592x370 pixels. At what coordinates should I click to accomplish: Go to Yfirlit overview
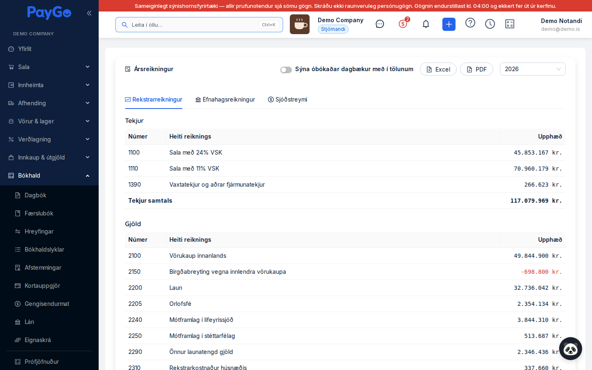tap(49, 49)
